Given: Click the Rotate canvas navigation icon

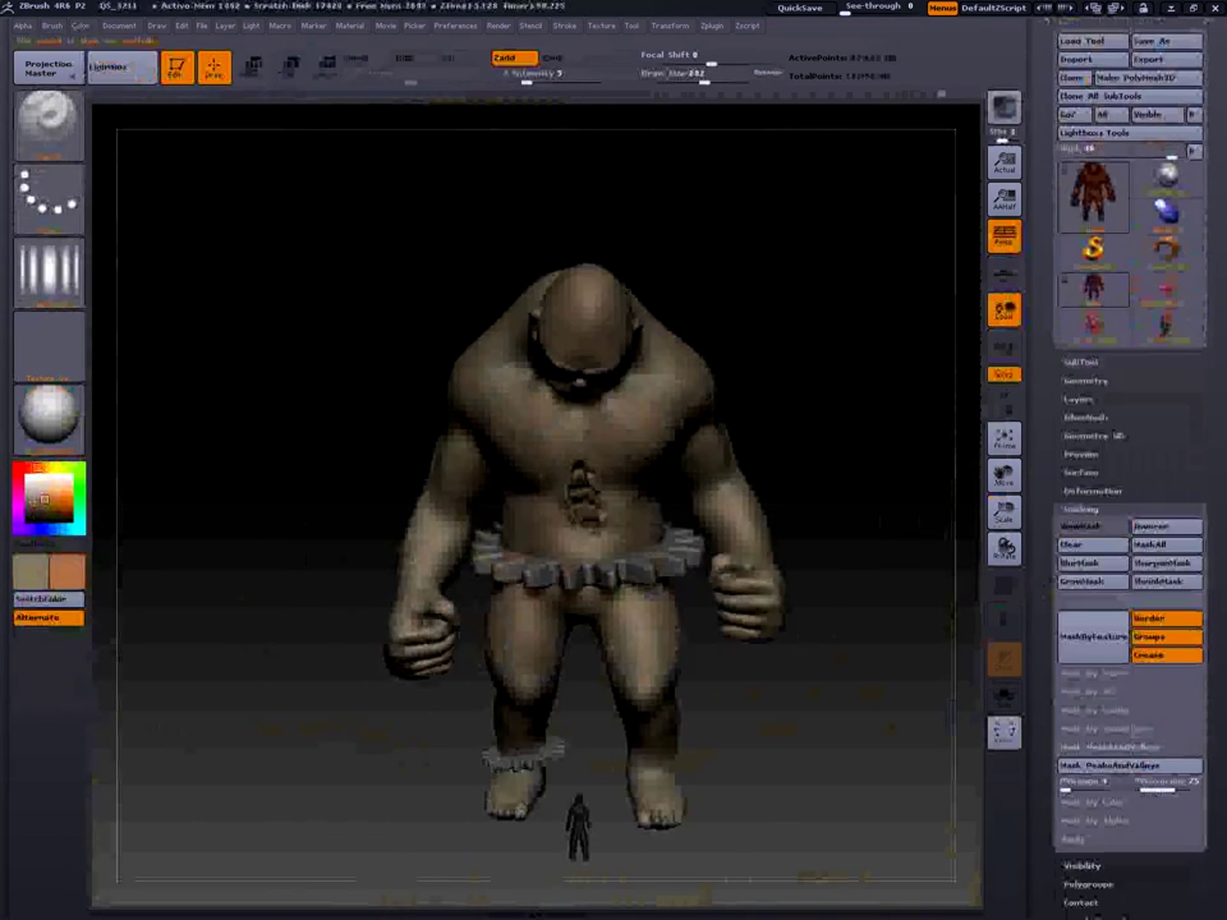Looking at the screenshot, I should pos(1004,548).
